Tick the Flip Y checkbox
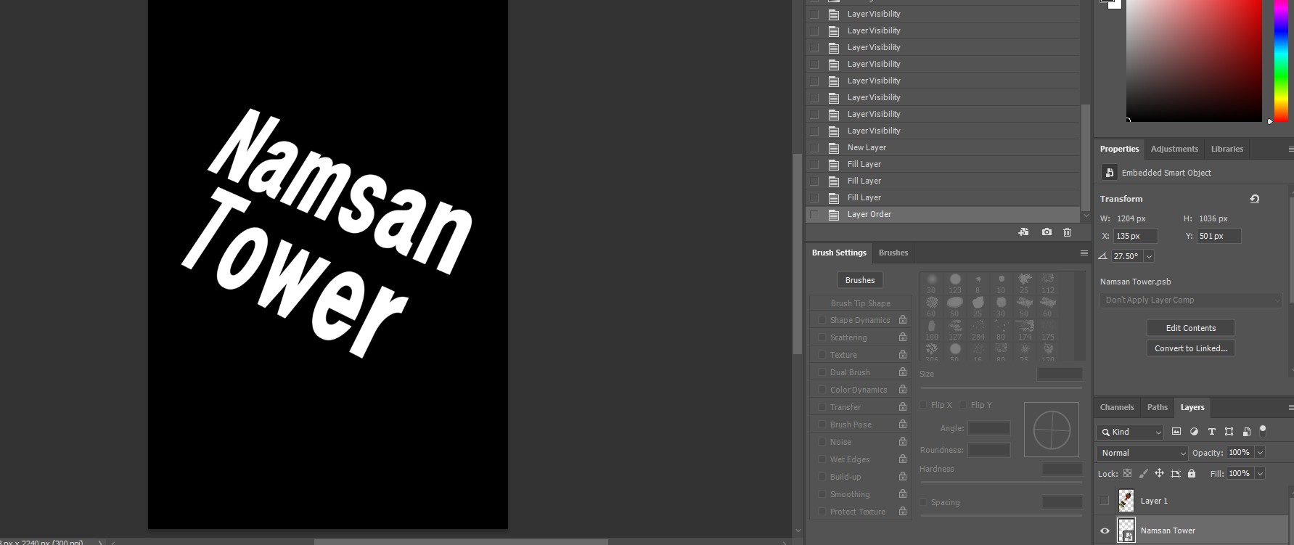 (x=963, y=405)
